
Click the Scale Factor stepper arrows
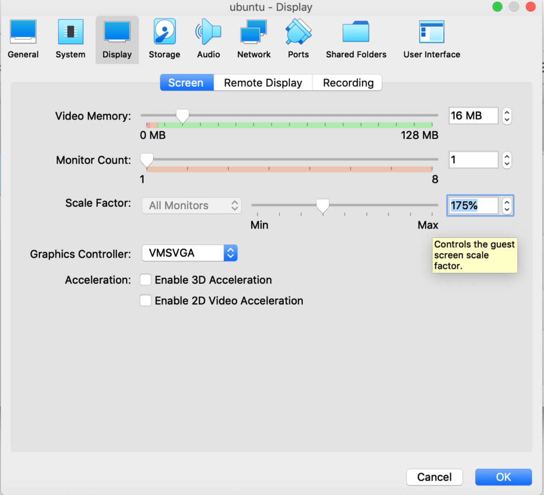pyautogui.click(x=507, y=206)
